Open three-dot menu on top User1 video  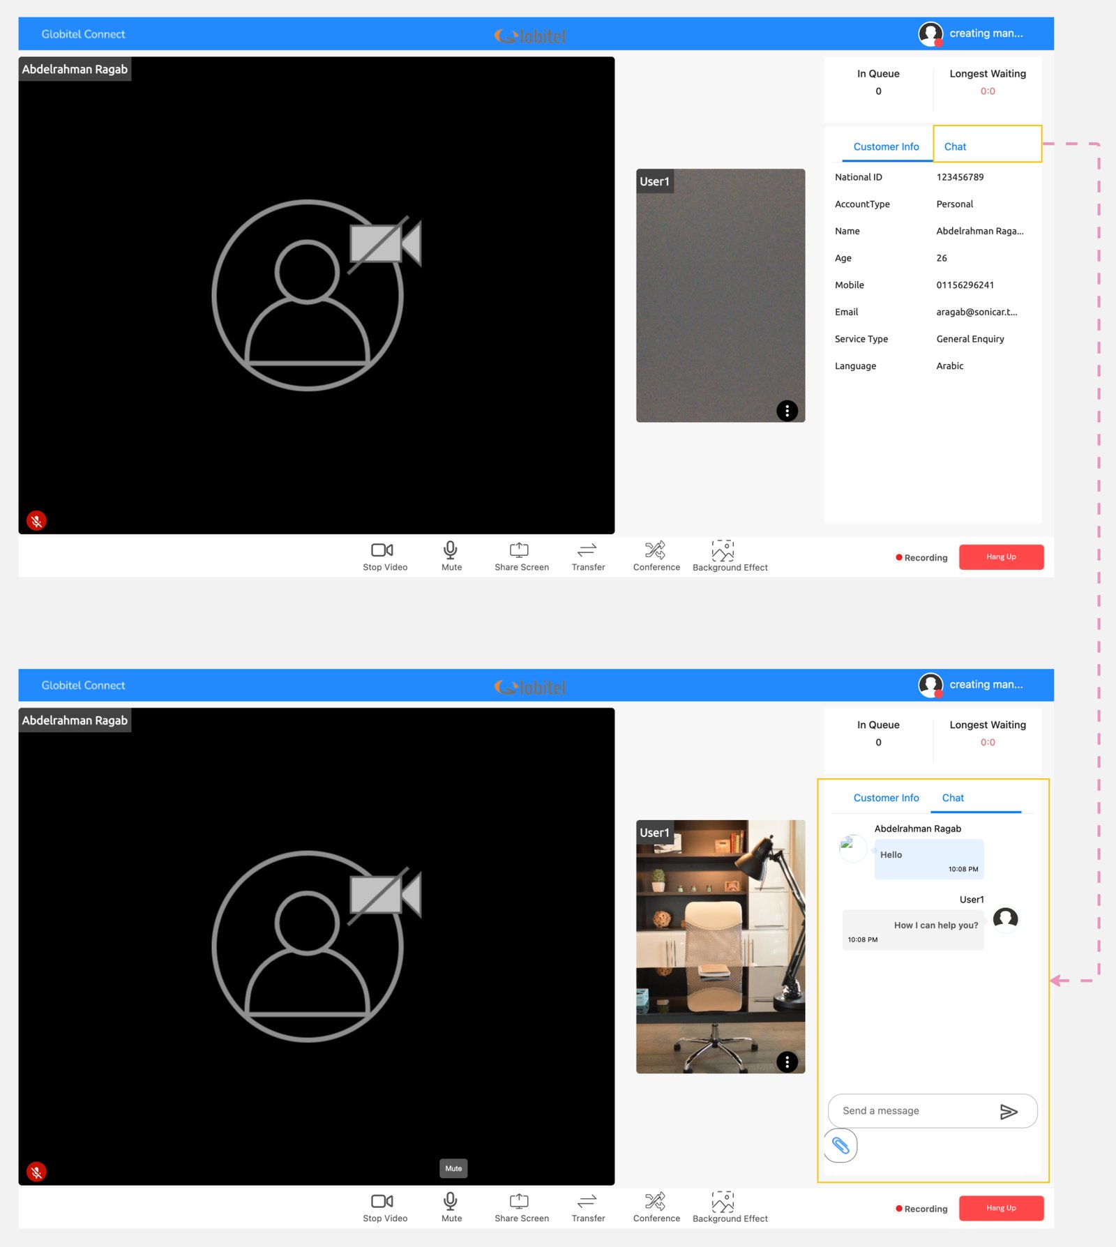[787, 411]
